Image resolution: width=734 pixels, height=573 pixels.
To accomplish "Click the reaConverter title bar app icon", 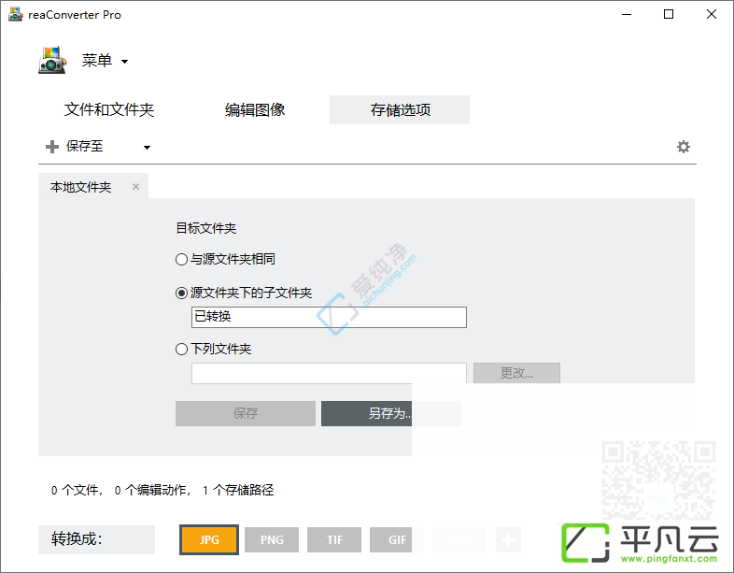I will [16, 14].
